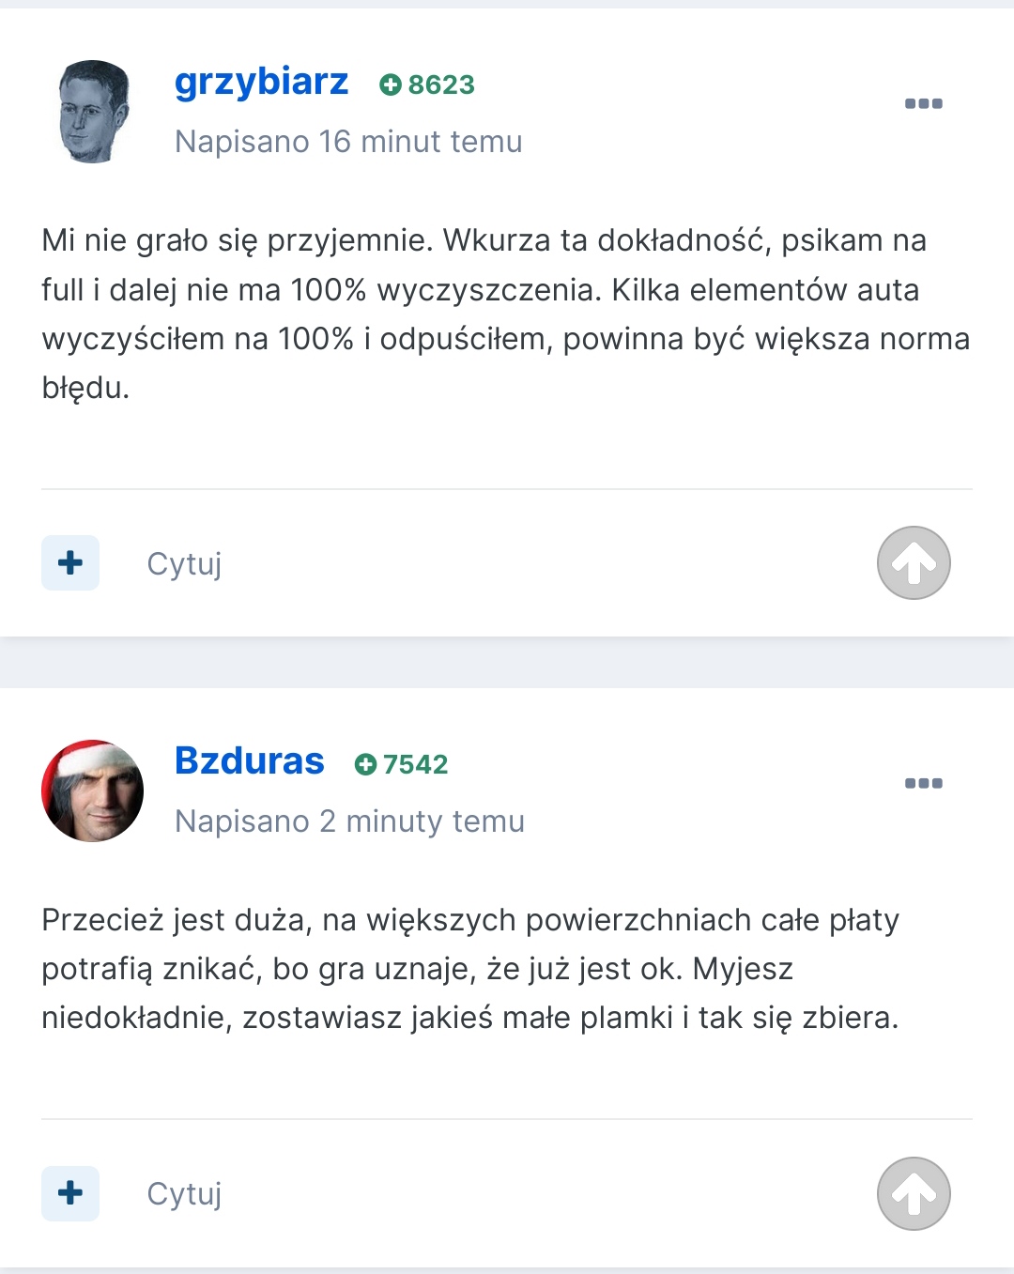Viewport: 1014px width, 1274px height.
Task: Add grzybiarz's post to multiquote with plus button
Action: [70, 563]
